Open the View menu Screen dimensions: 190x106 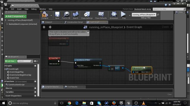pyautogui.click(x=26, y=9)
